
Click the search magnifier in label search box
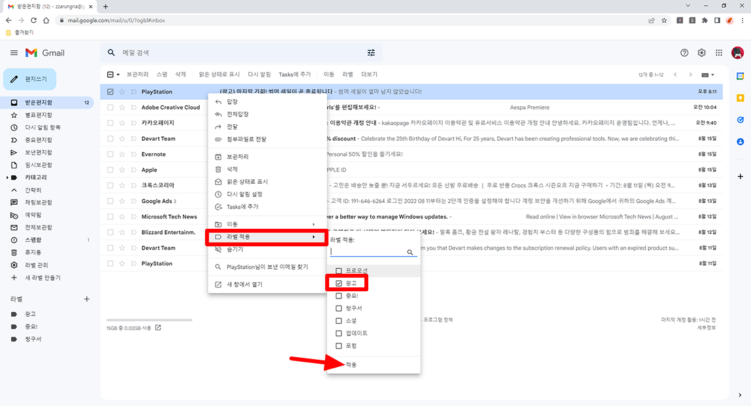410,252
